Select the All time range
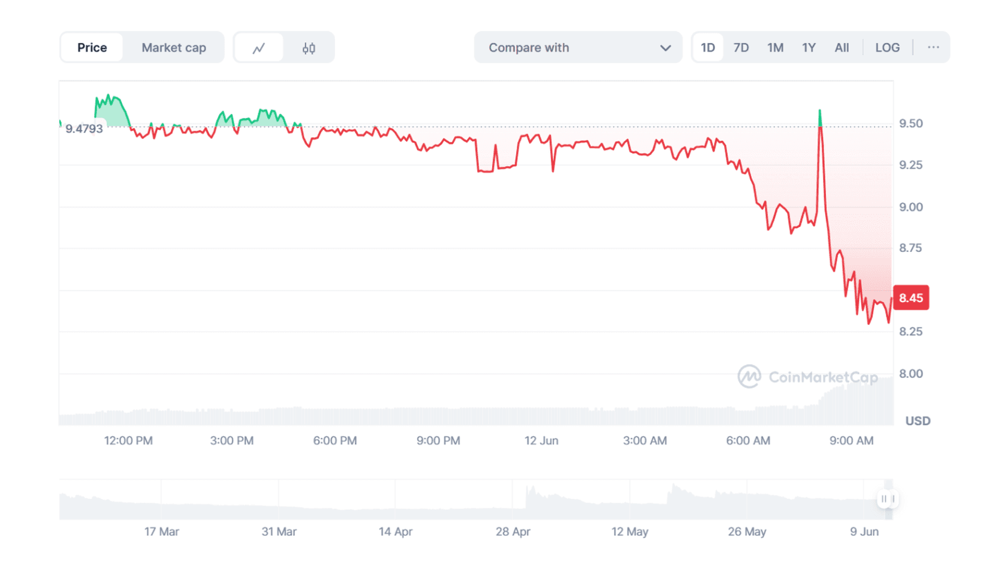Image resolution: width=1007 pixels, height=566 pixels. coord(842,47)
